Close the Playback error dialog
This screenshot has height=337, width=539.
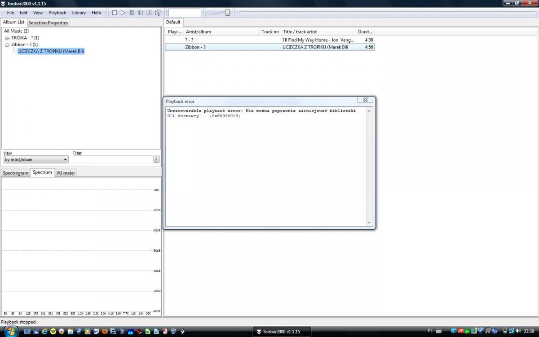pos(365,100)
